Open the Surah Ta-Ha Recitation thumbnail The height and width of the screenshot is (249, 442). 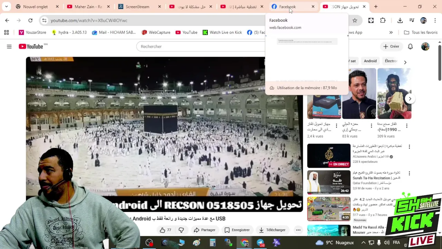[329, 182]
